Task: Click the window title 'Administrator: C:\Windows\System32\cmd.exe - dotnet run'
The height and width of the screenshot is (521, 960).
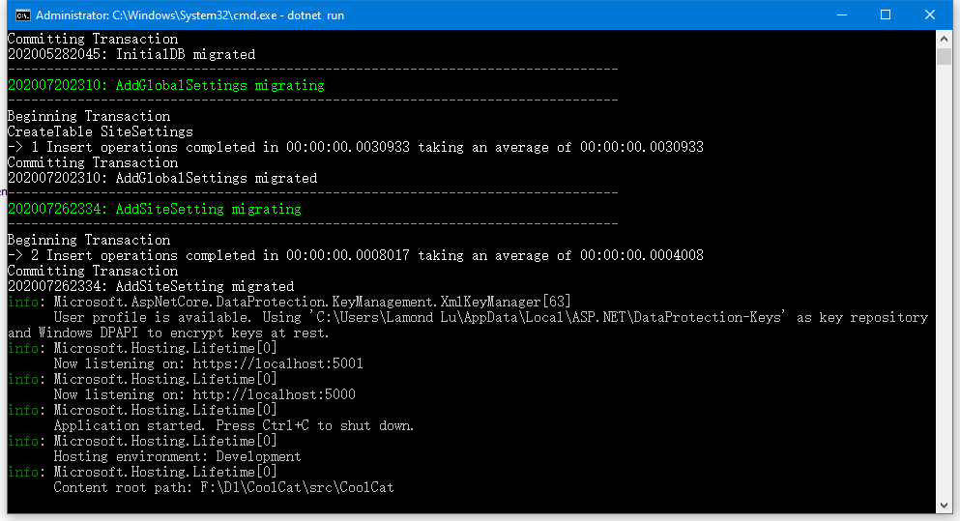Action: (x=189, y=15)
